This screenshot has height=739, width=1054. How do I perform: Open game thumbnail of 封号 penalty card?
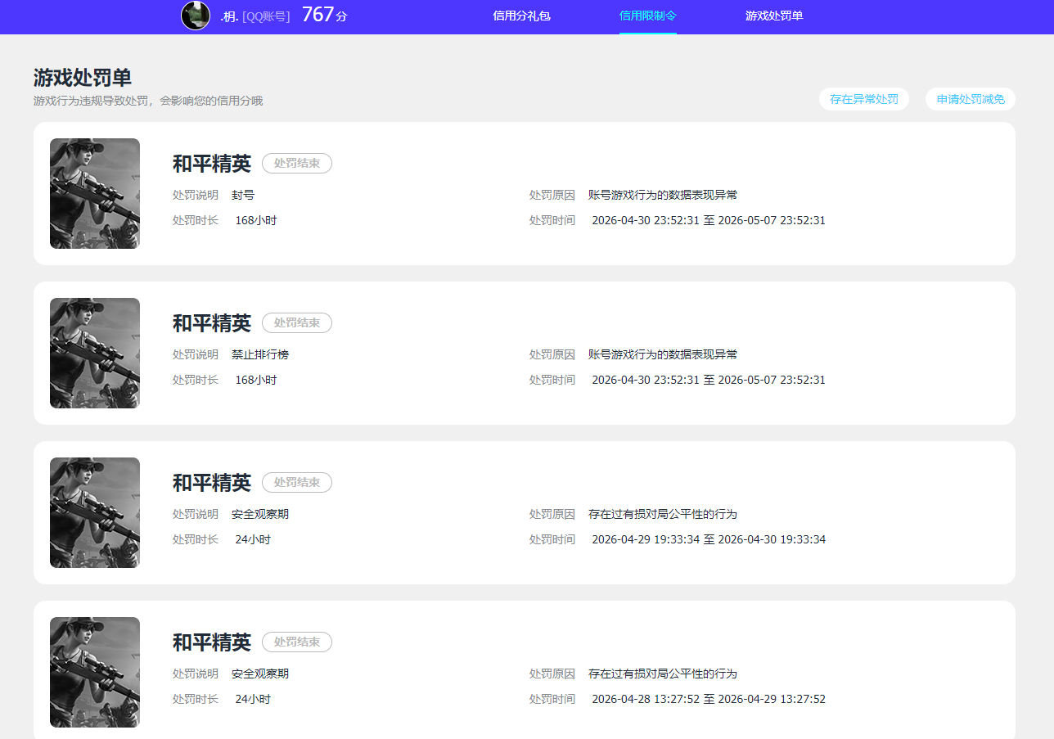(x=95, y=193)
